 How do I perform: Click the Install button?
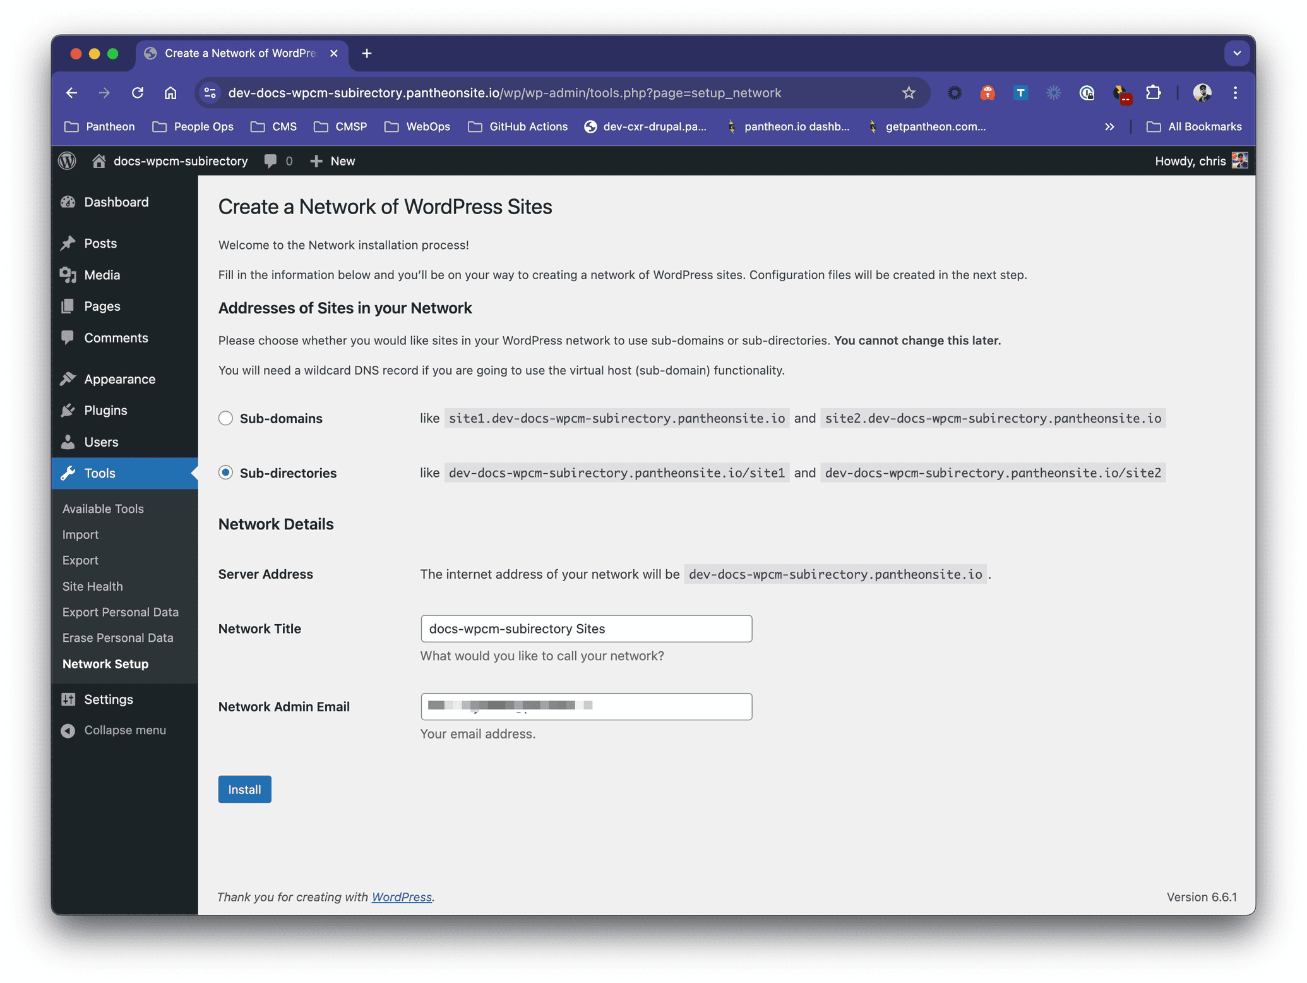[244, 789]
